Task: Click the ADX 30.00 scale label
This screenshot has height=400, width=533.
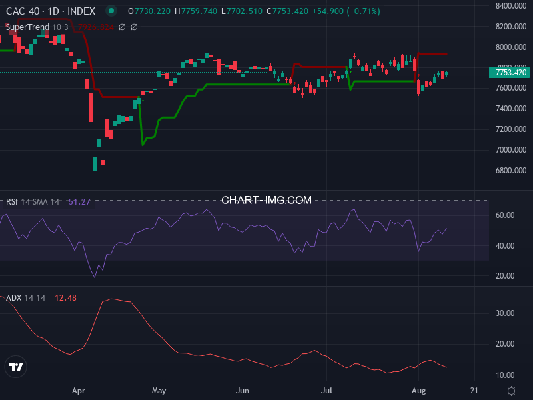Action: pos(505,313)
